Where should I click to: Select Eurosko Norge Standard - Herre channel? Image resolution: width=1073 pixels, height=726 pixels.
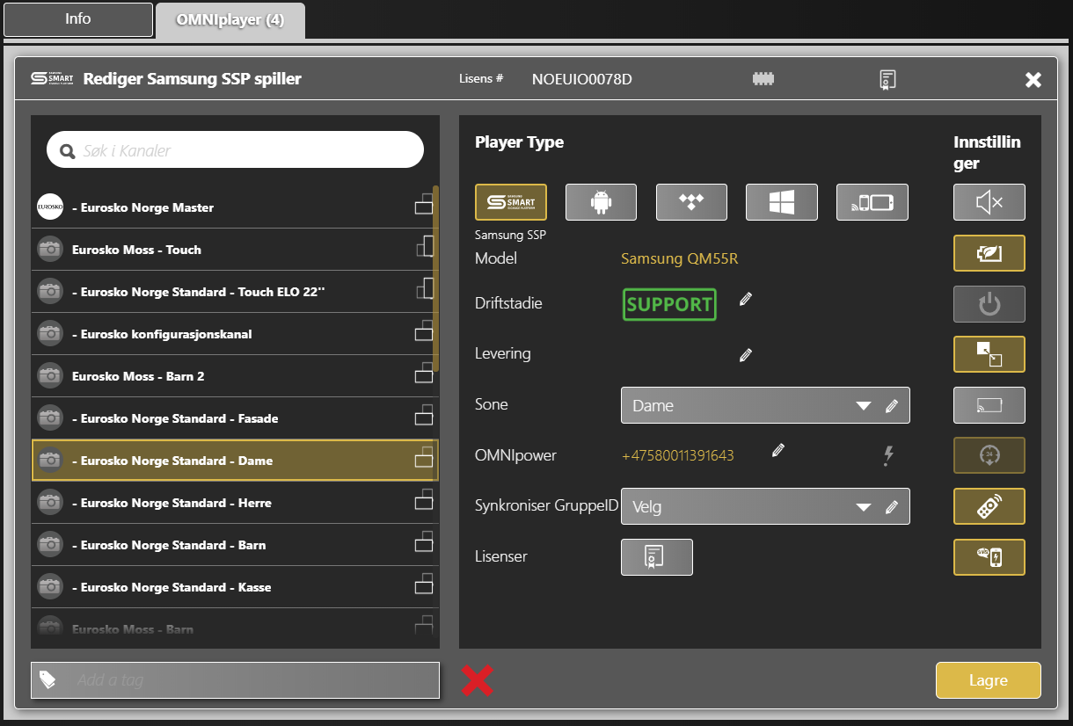(x=235, y=503)
